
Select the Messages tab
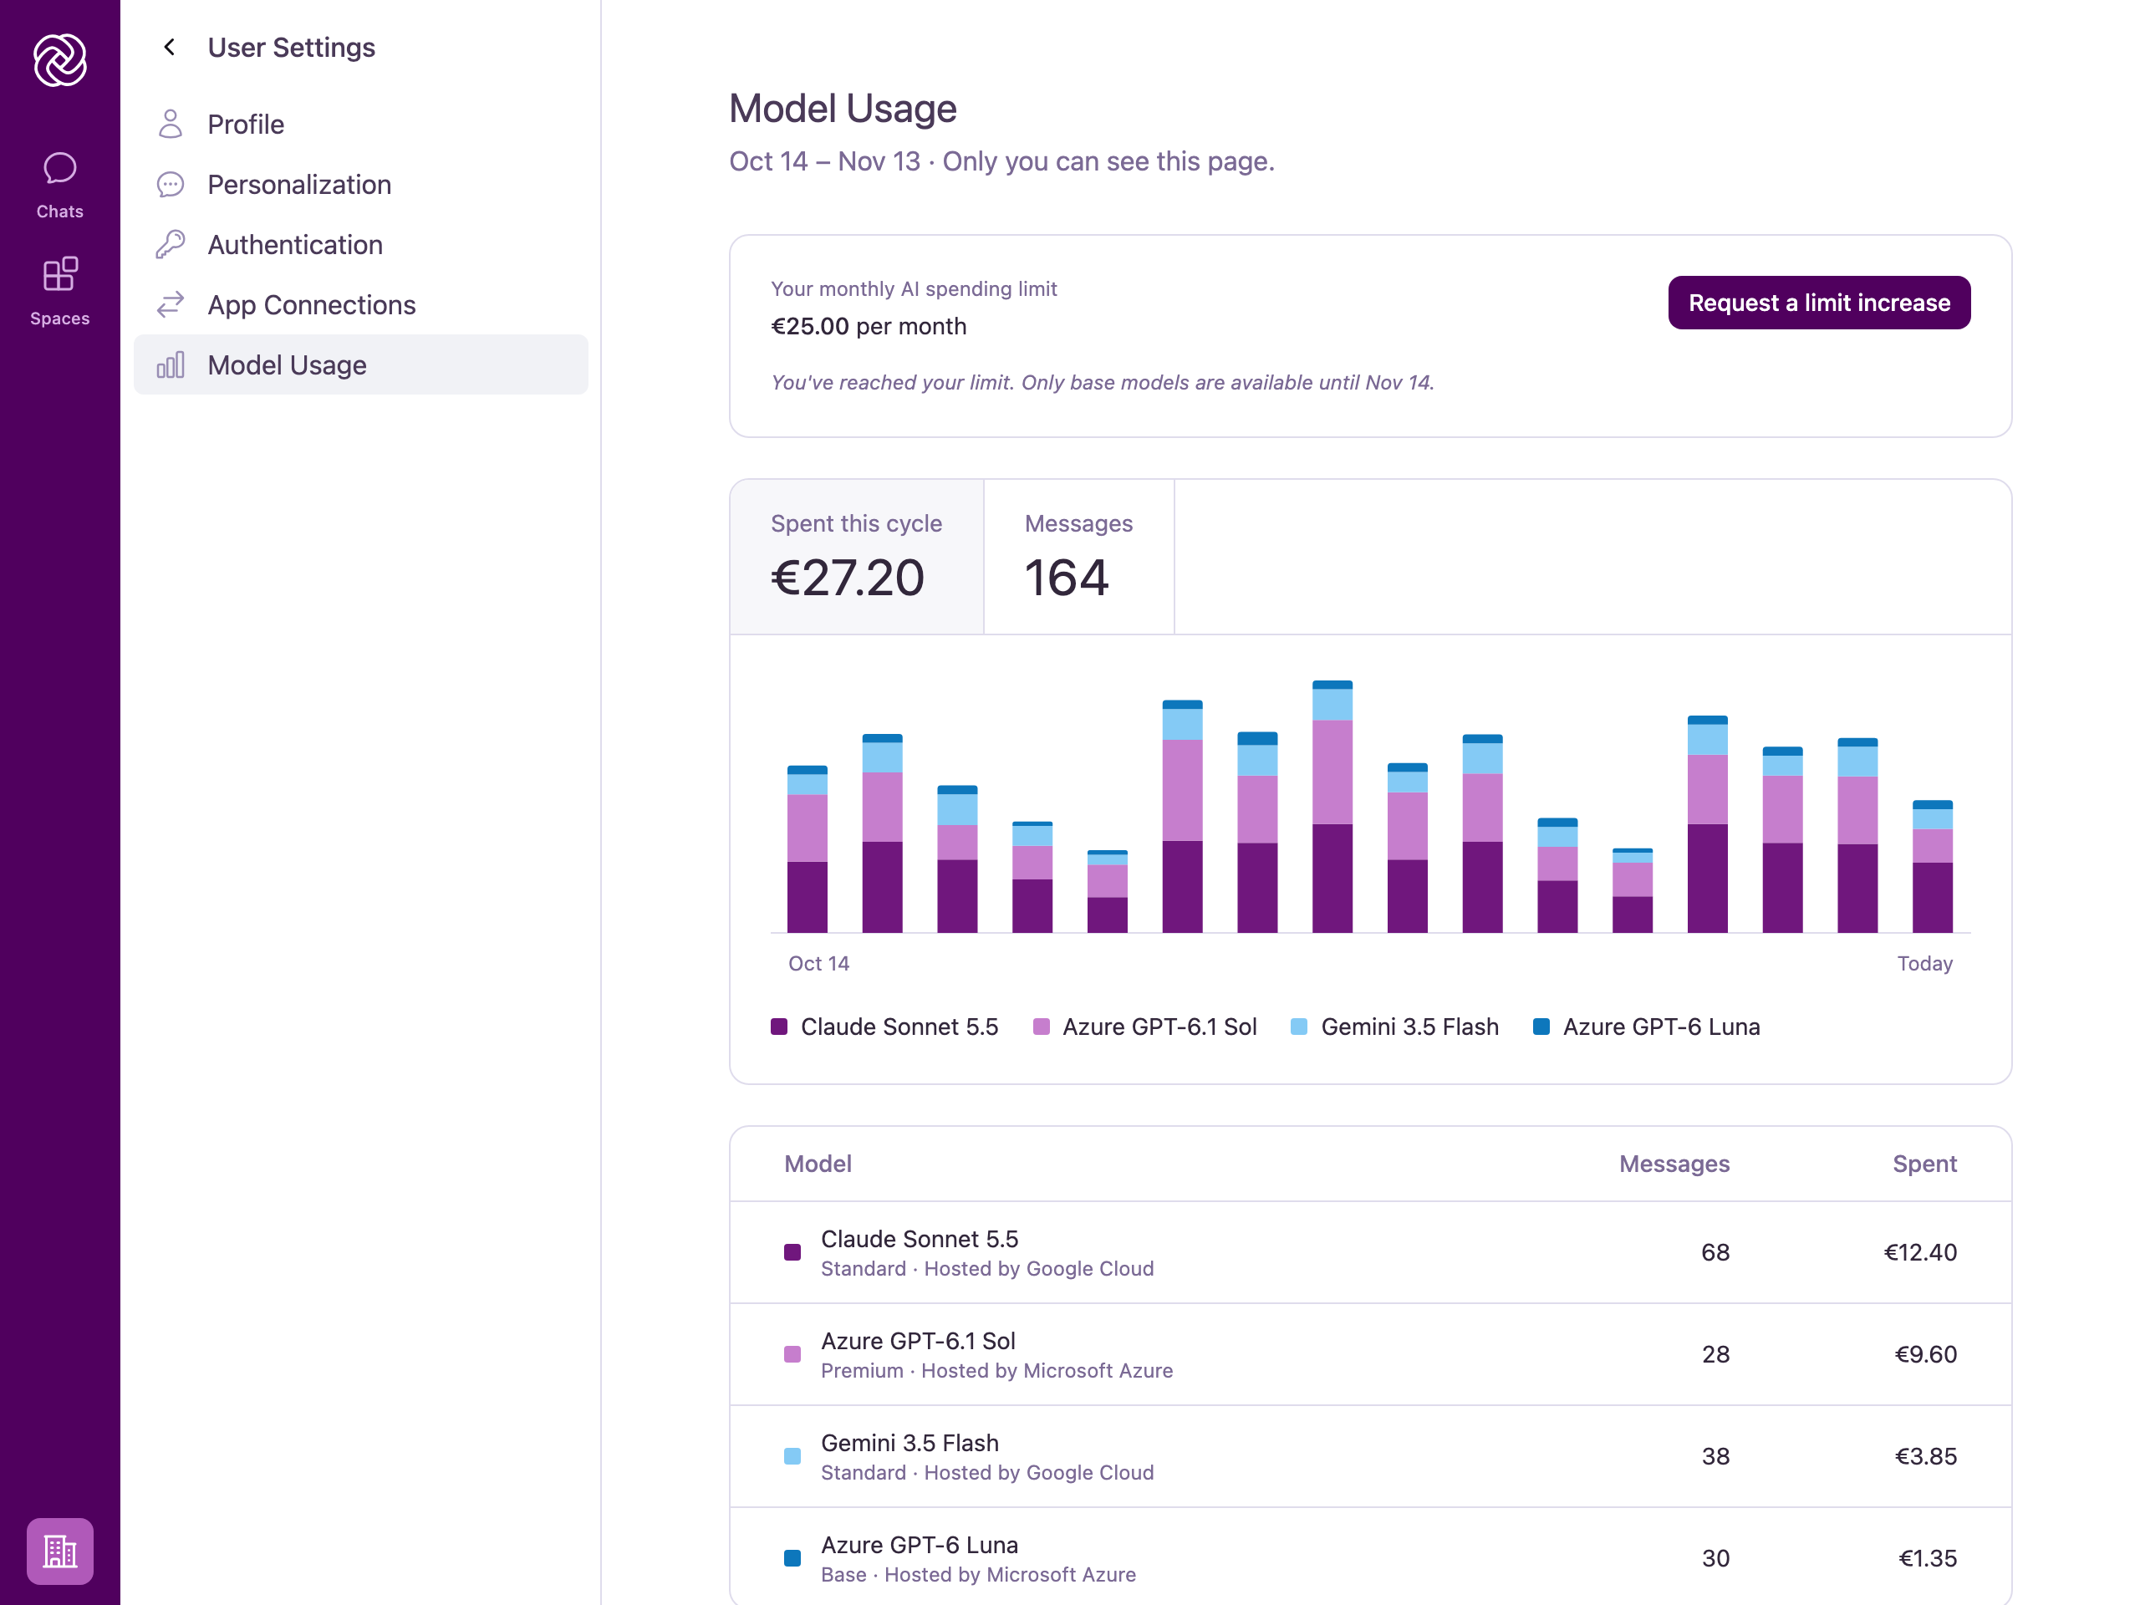[1078, 558]
